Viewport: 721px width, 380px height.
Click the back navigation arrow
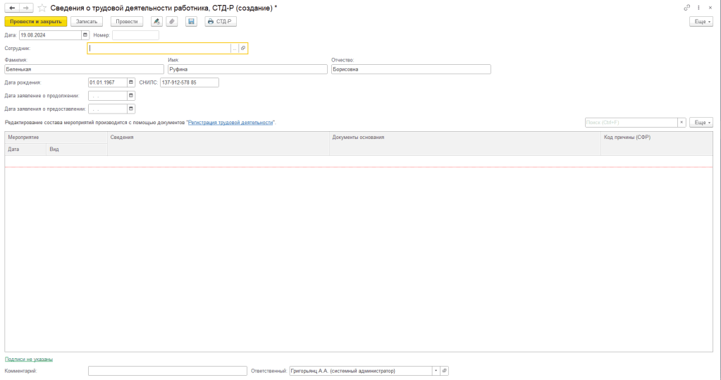[x=11, y=7]
